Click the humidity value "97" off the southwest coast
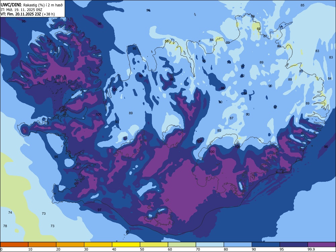This screenshot has width=336, height=252. coord(99,210)
